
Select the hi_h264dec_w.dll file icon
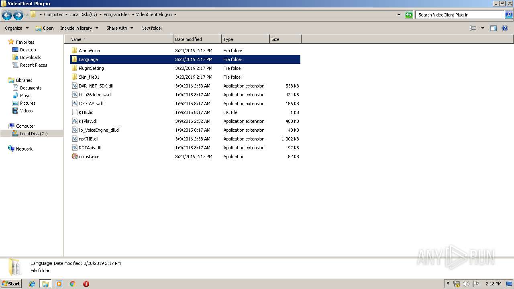coord(74,95)
